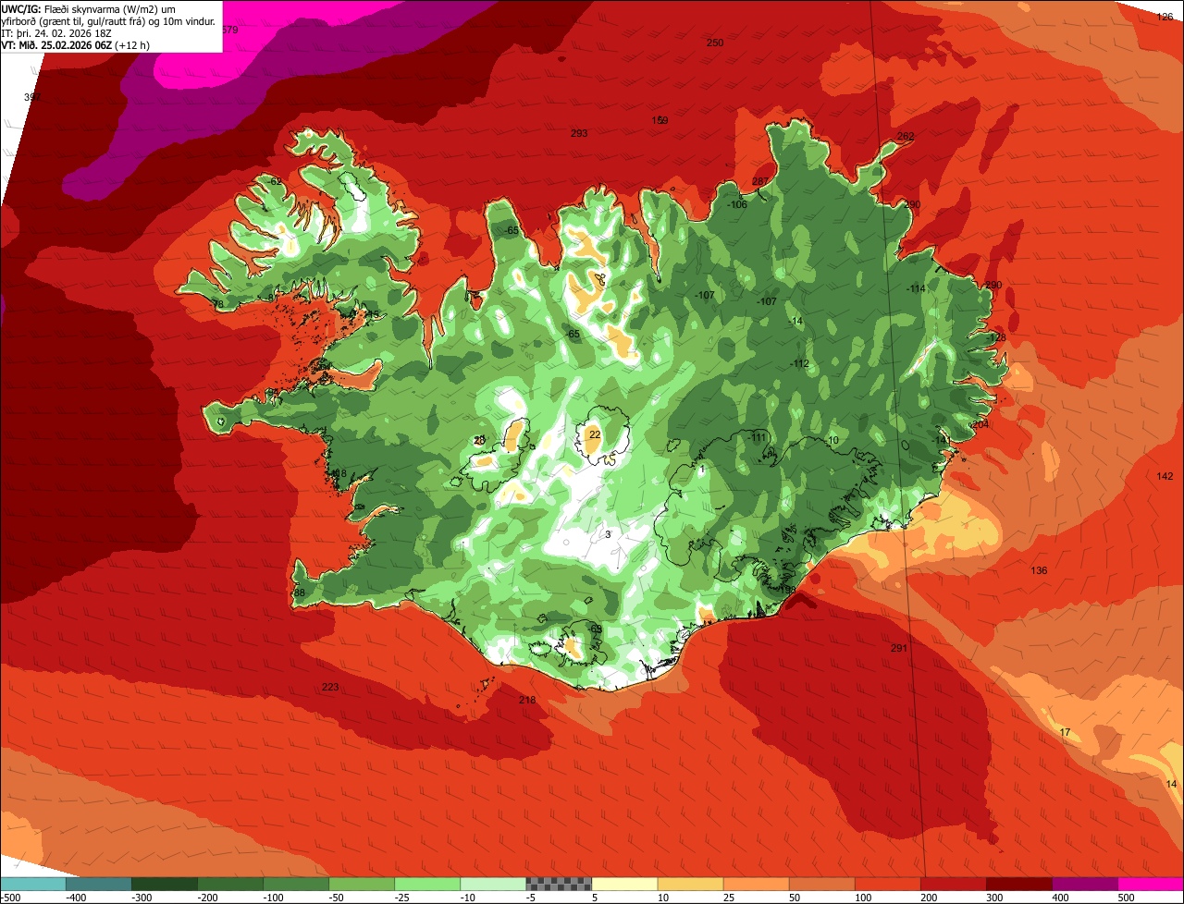Select the dark maroon 300 legend swatch

click(x=1019, y=884)
